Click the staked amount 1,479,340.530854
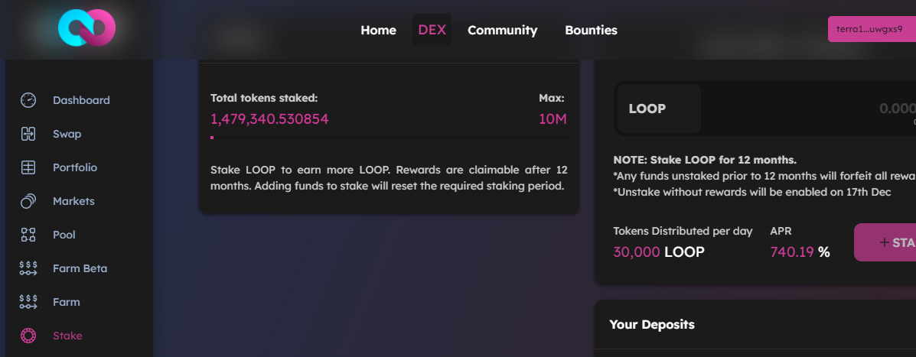The image size is (916, 357). pos(269,119)
